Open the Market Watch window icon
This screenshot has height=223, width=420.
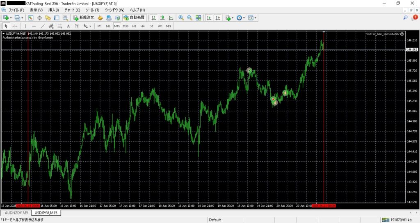tap(31, 18)
